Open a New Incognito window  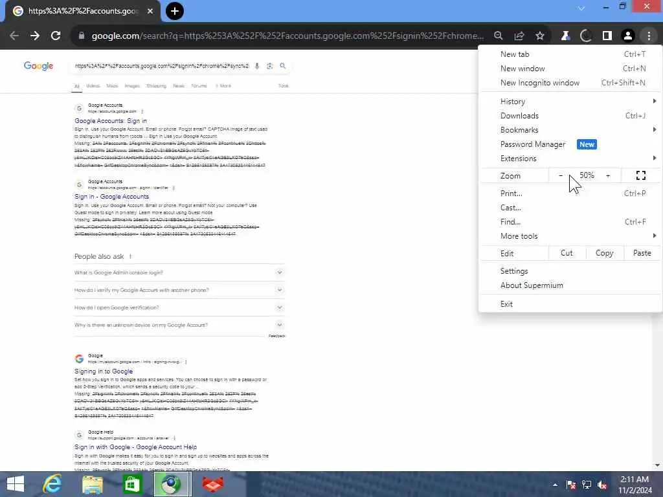coord(570,83)
